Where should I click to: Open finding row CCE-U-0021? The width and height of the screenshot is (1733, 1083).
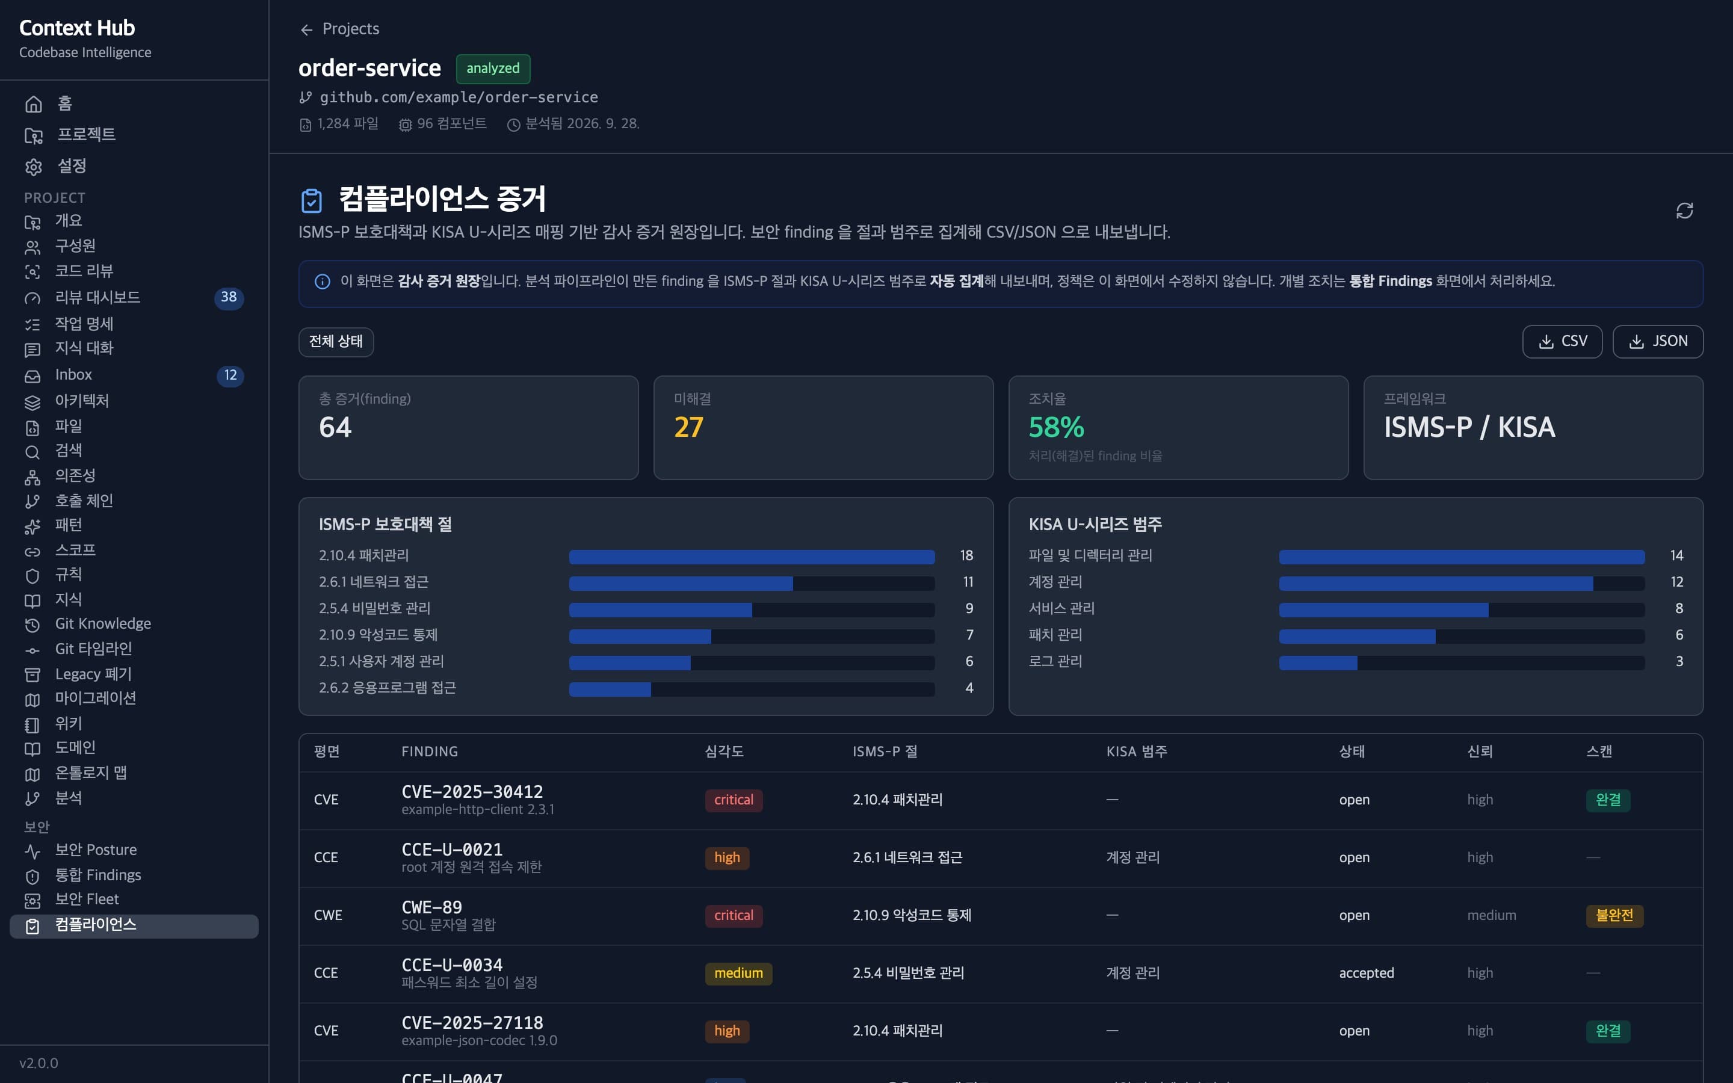1001,858
